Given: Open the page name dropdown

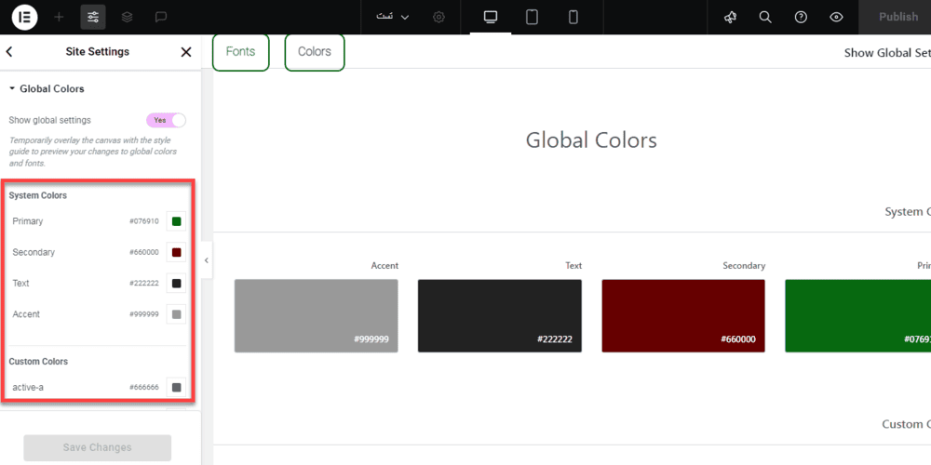Looking at the screenshot, I should click(393, 17).
